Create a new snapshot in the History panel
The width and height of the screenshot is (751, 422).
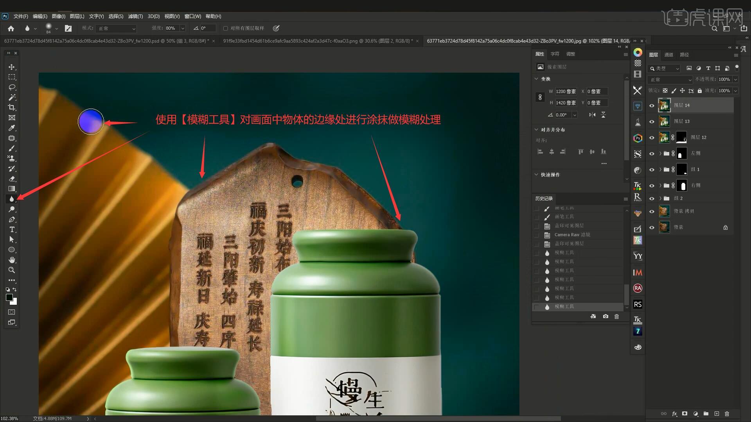click(x=605, y=316)
